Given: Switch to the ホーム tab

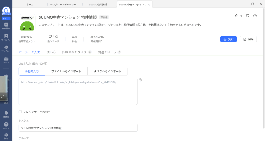Looking at the screenshot, I should [x=30, y=5].
